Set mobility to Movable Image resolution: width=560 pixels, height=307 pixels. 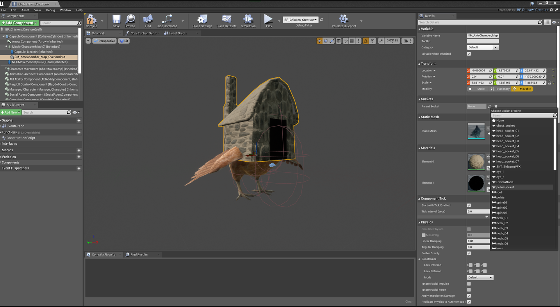coord(523,89)
